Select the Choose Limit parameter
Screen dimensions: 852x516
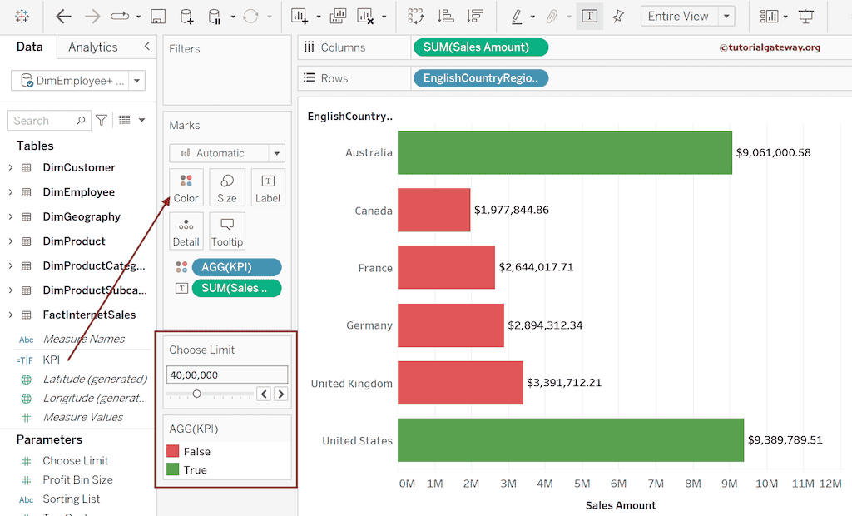coord(75,460)
